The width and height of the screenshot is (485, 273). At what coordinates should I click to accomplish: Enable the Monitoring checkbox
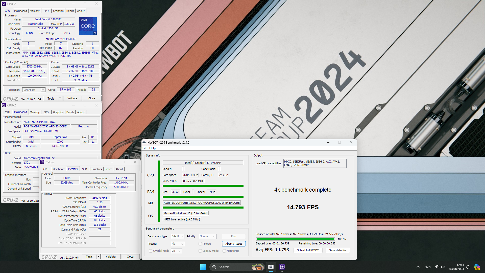[224, 251]
